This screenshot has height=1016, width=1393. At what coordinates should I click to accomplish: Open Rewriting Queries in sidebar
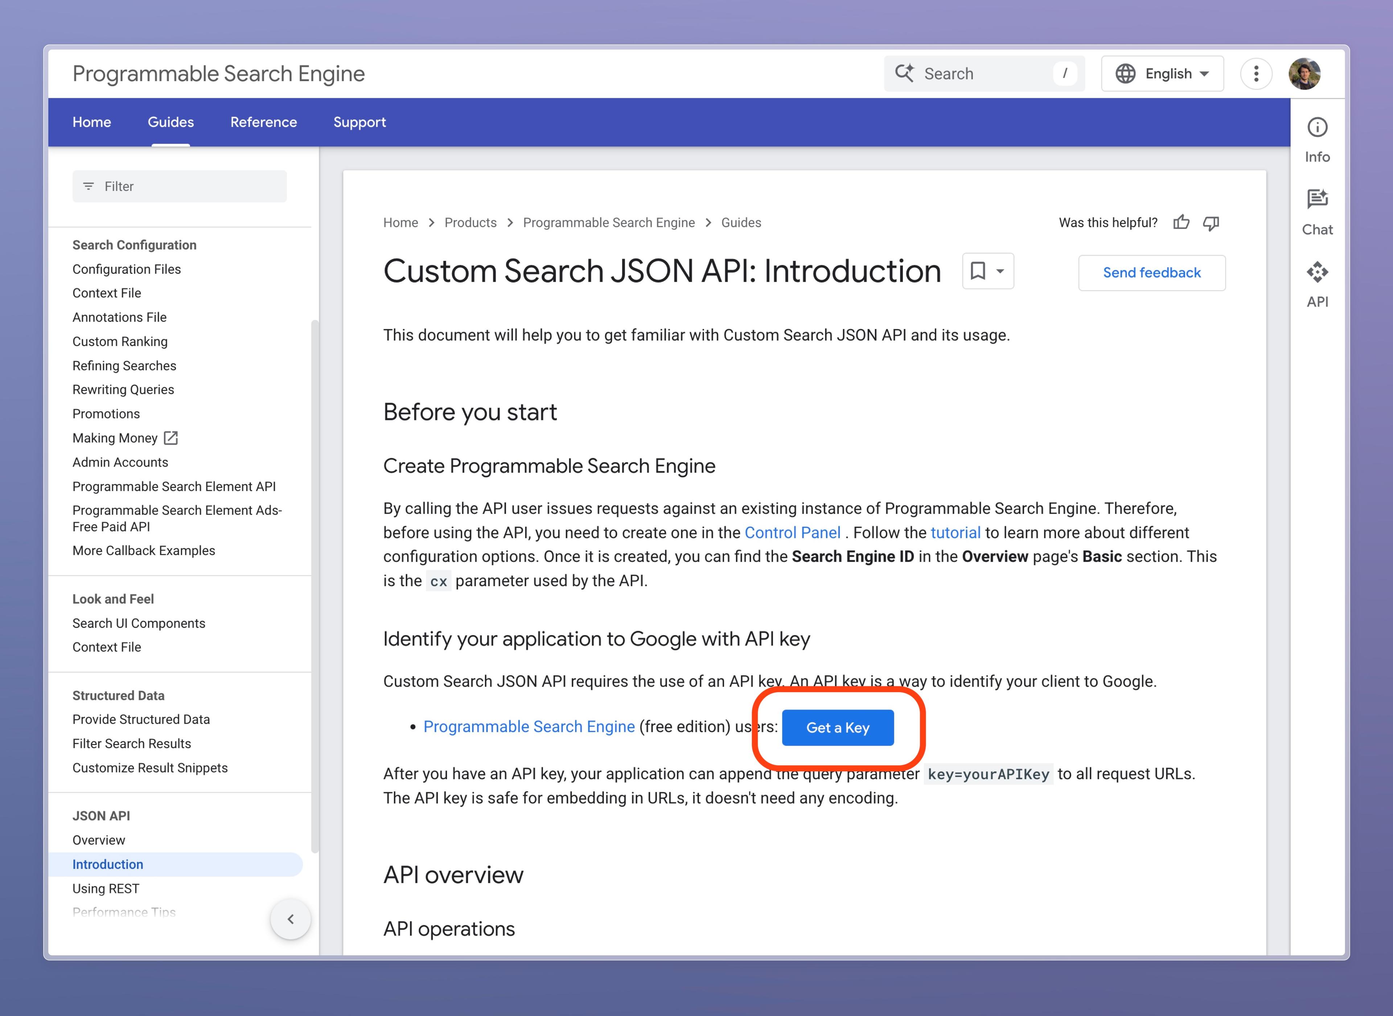(123, 389)
